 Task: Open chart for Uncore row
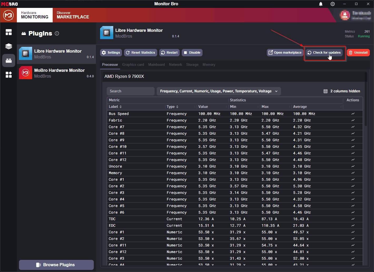tap(353, 166)
